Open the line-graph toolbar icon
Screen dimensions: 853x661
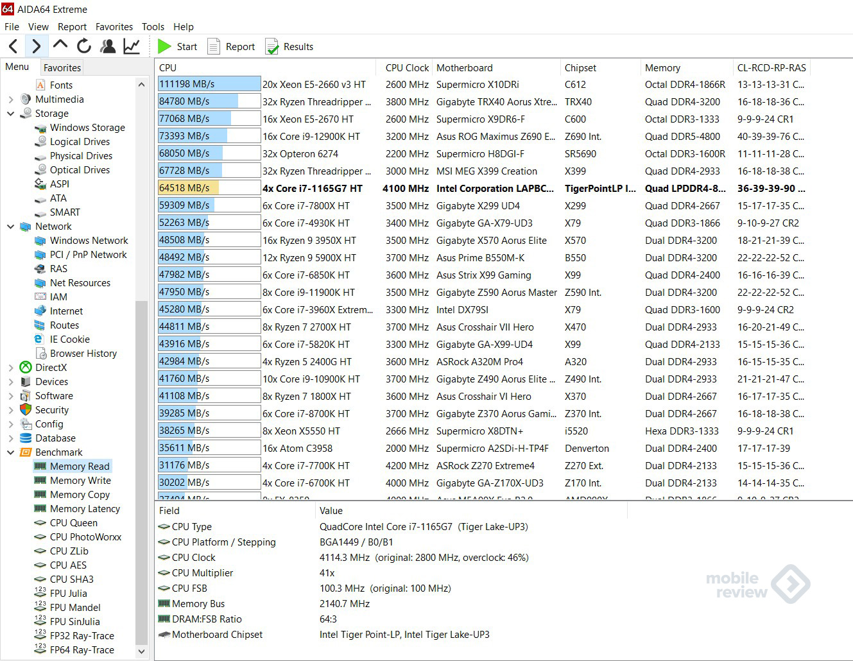click(132, 46)
